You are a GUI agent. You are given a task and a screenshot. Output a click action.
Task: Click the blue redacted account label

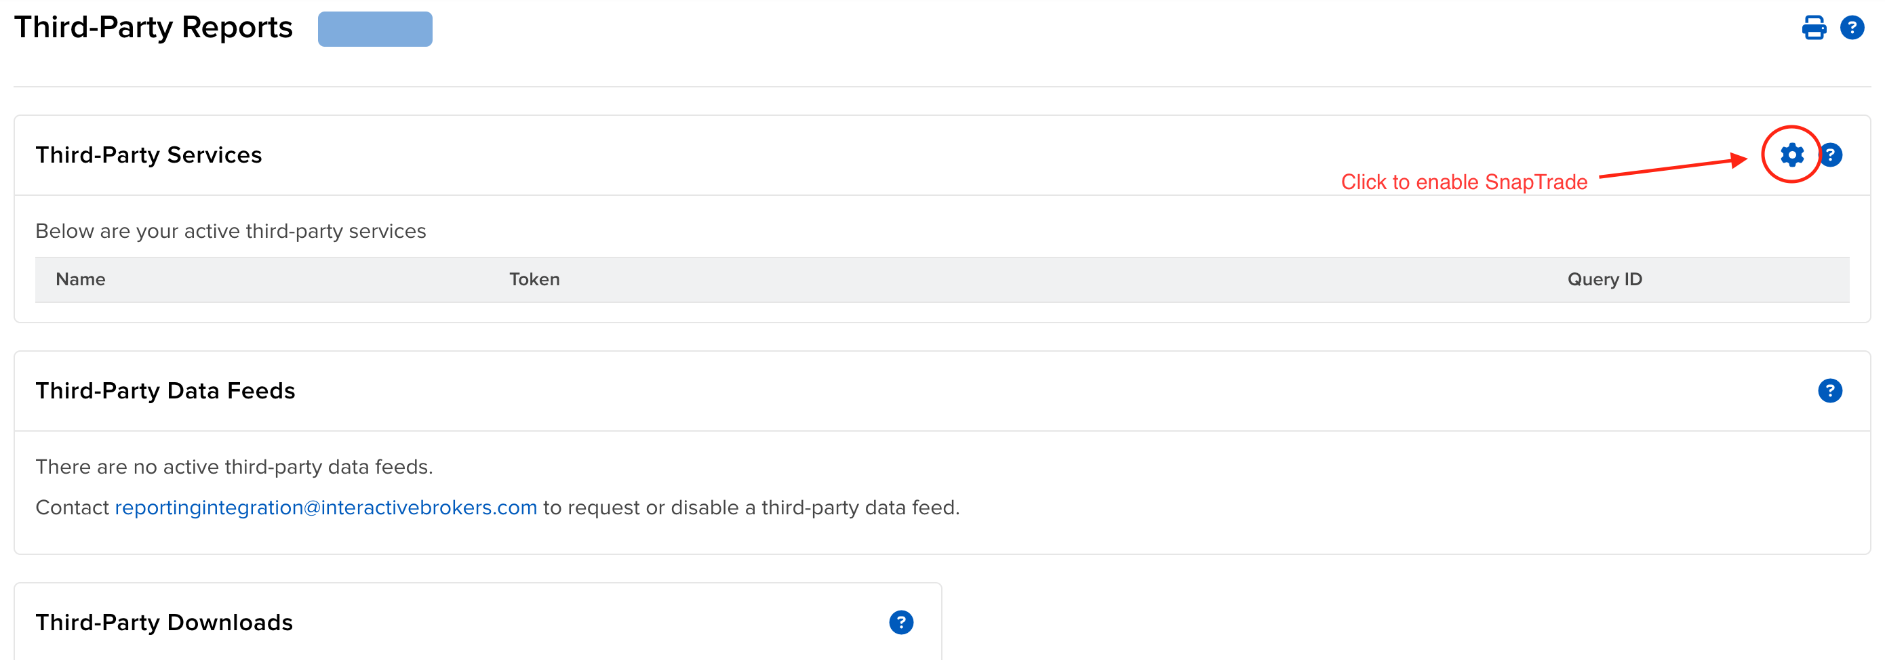coord(375,29)
